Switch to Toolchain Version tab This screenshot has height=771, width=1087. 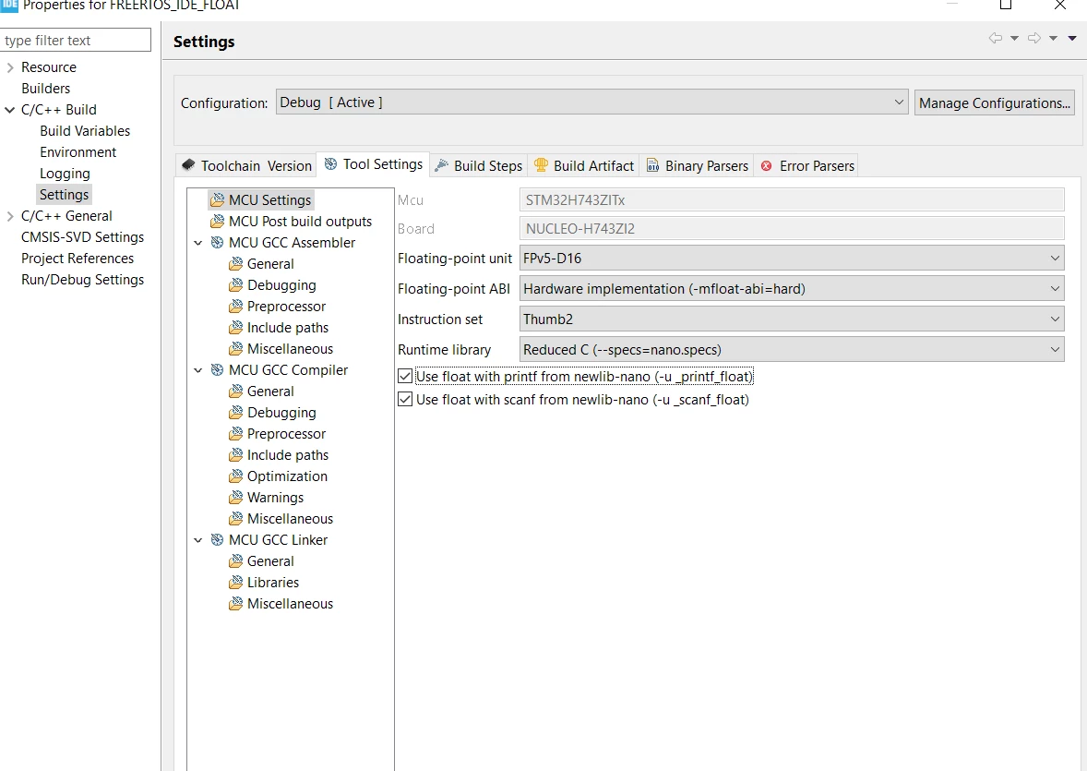pos(246,165)
